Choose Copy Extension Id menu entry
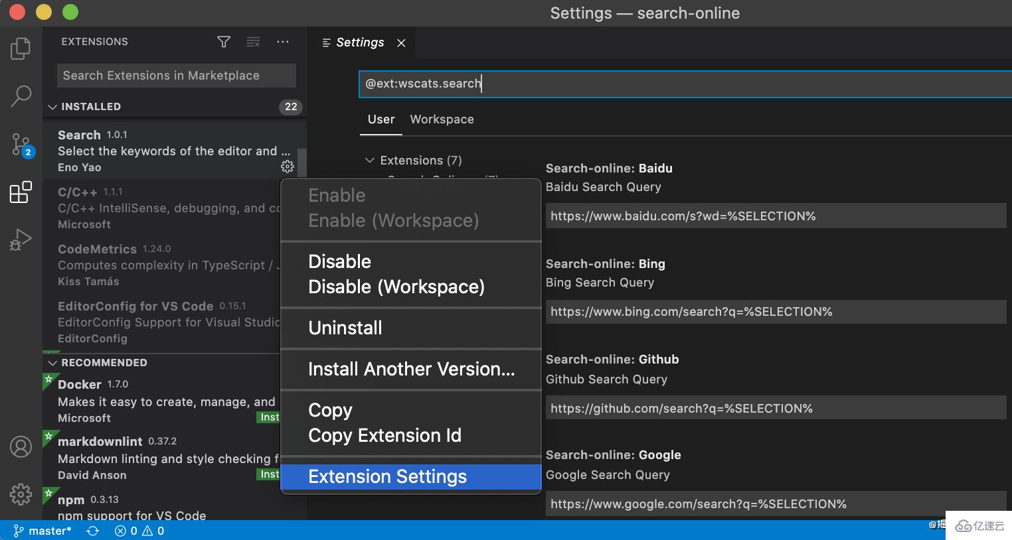 [411, 435]
